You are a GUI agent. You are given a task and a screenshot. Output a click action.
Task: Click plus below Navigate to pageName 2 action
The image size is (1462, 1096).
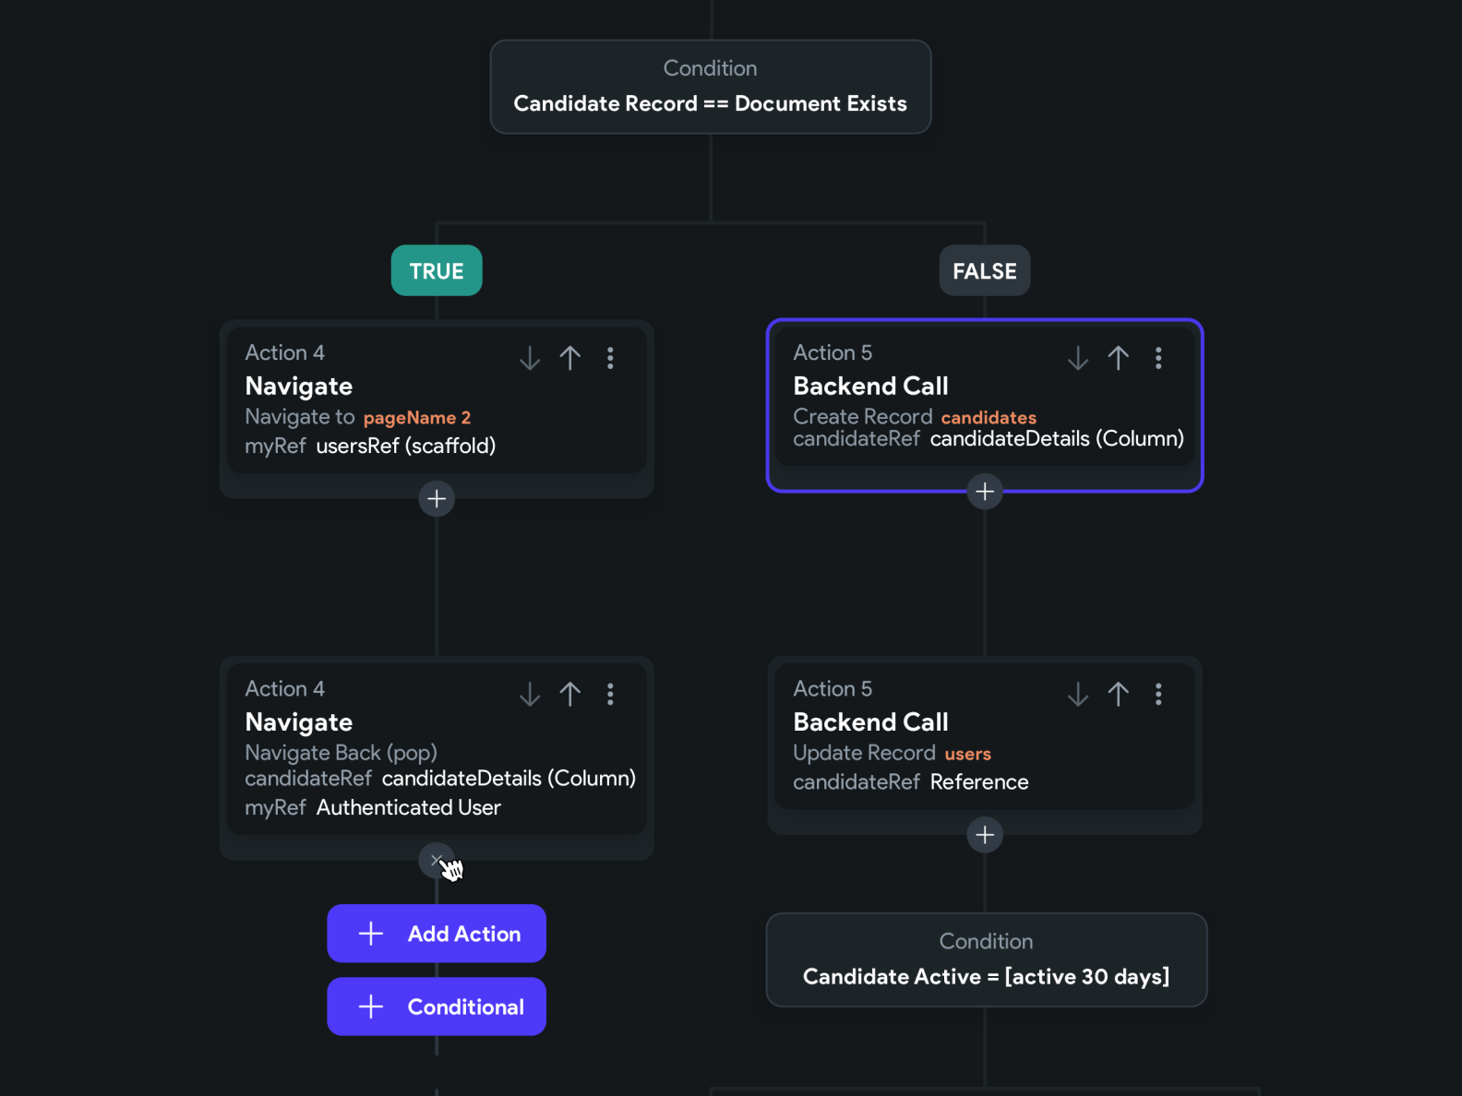[x=437, y=499]
